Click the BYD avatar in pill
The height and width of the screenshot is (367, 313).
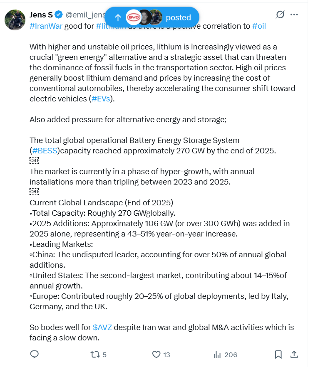[133, 17]
